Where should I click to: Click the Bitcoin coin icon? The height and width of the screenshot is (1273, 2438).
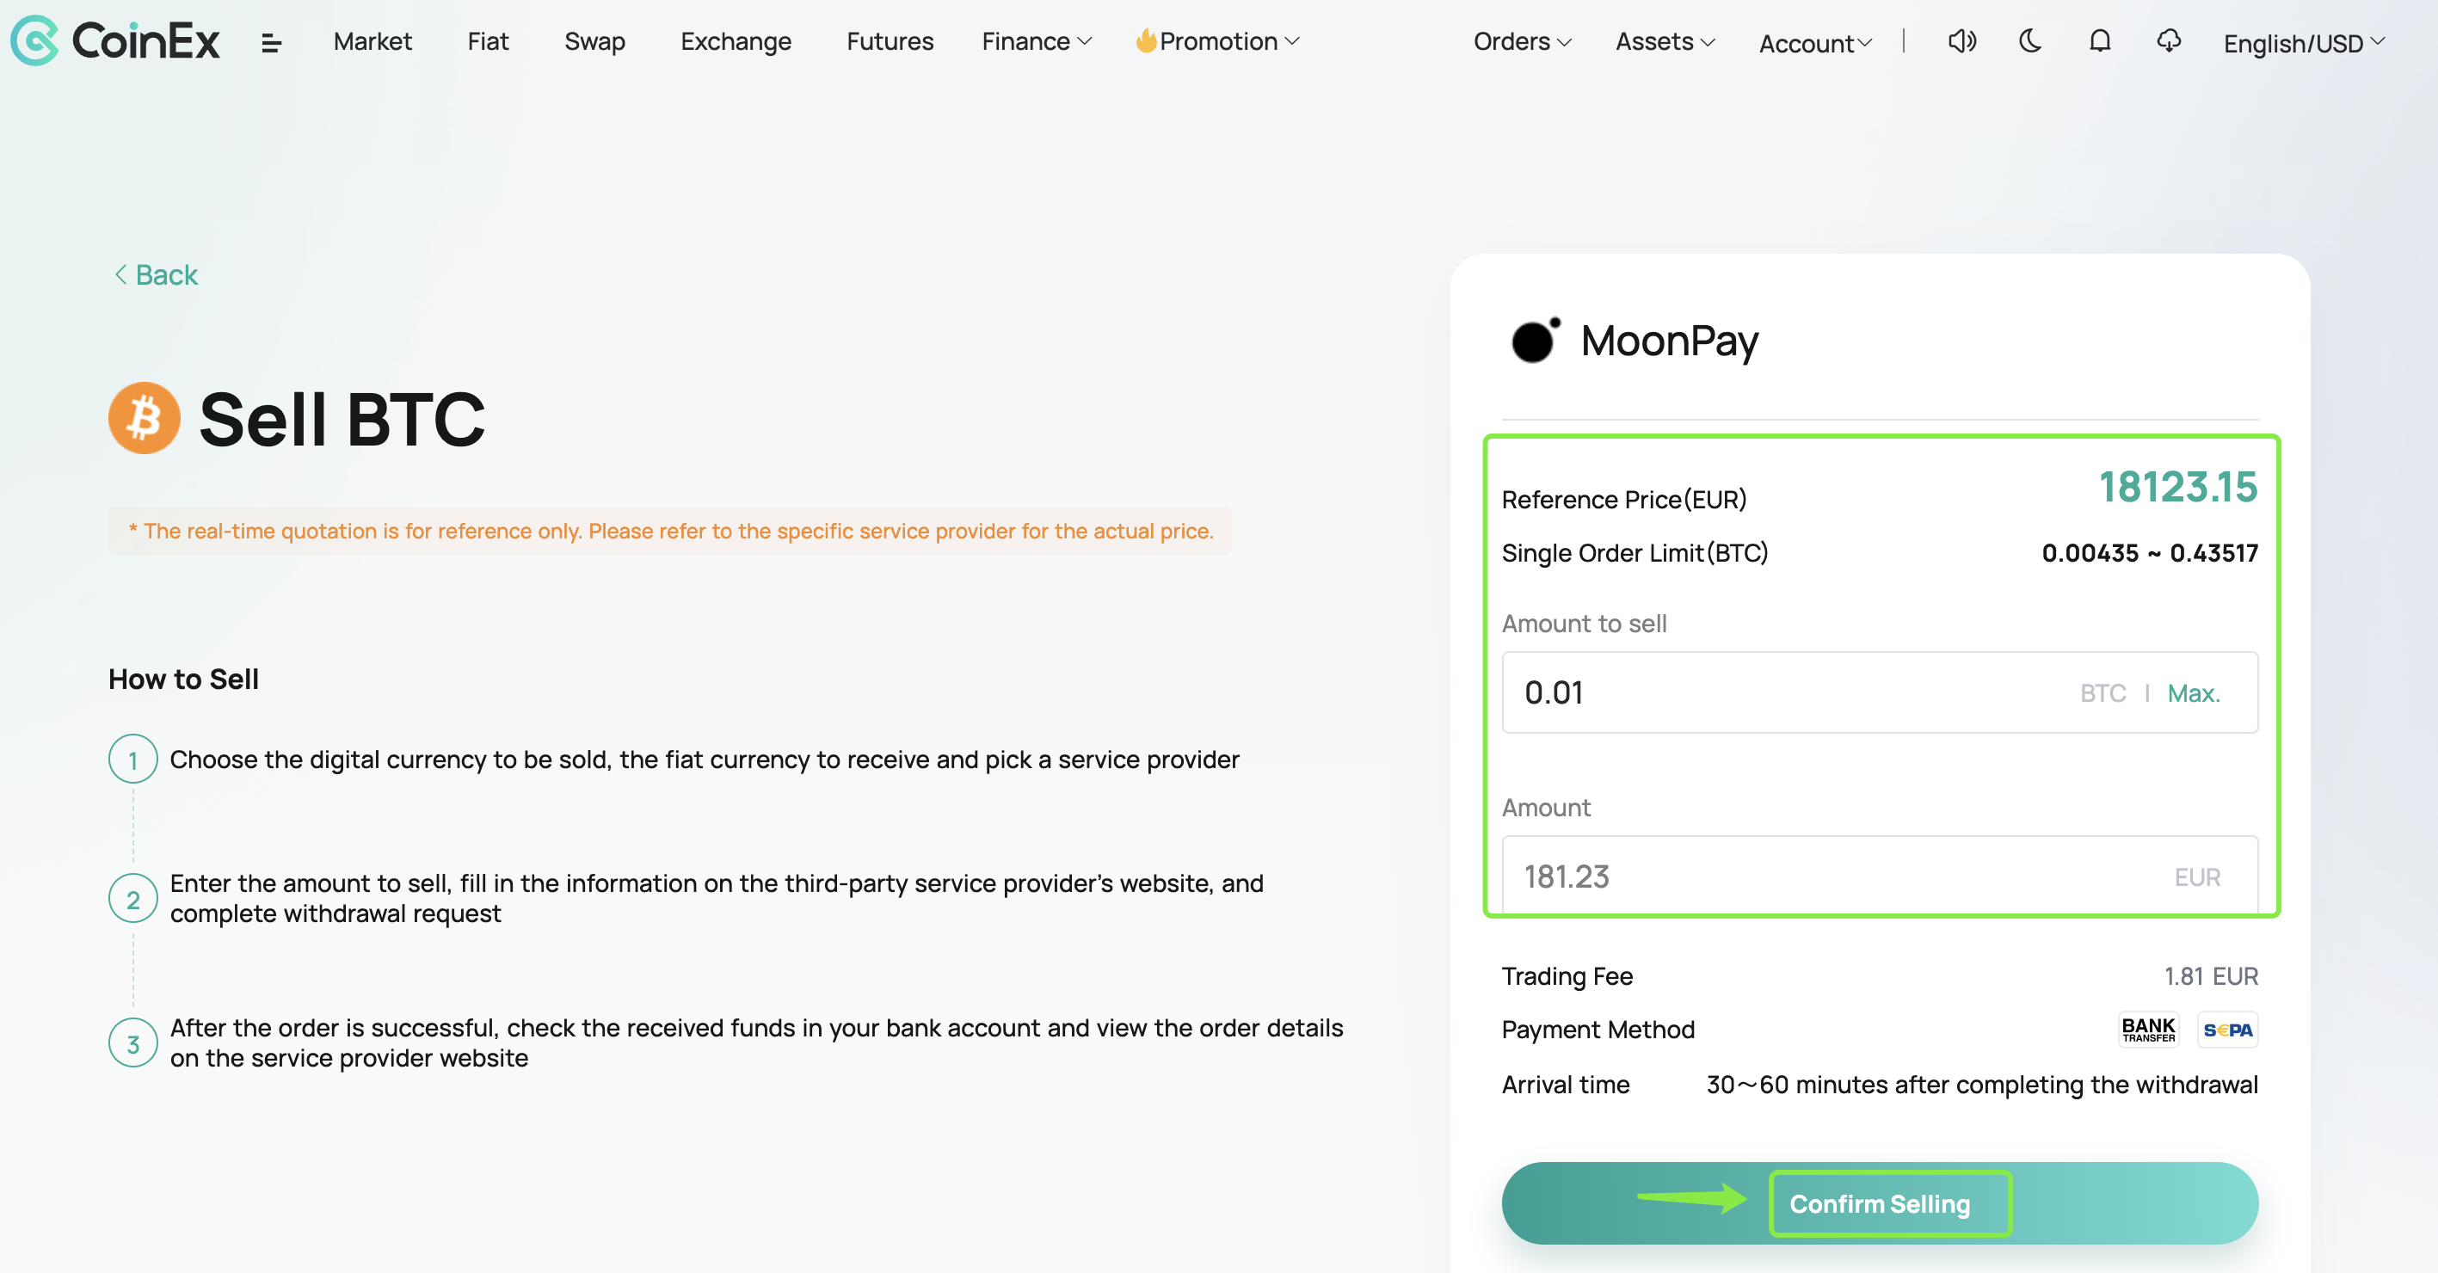[x=144, y=418]
